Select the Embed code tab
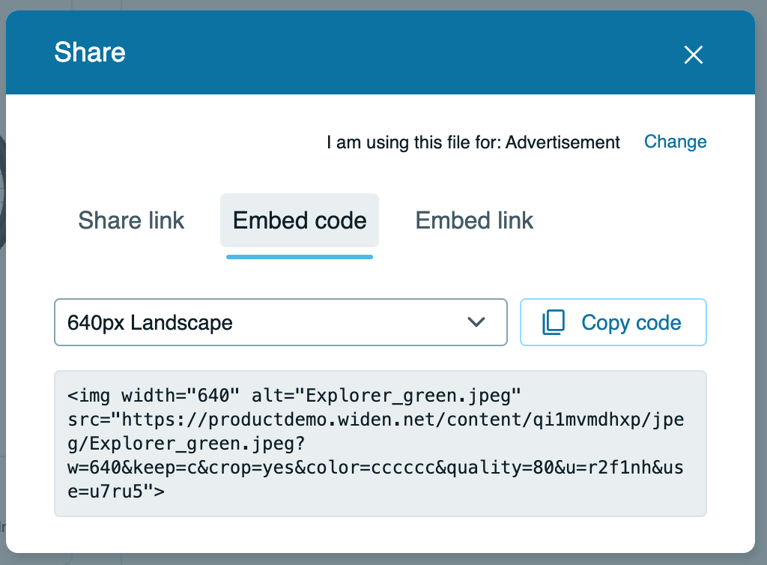 tap(299, 220)
